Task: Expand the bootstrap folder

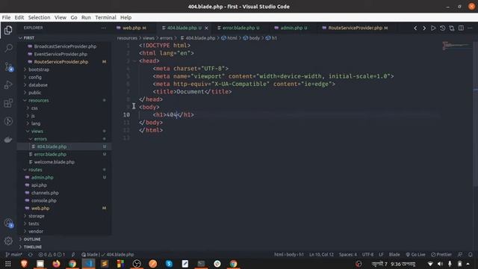Action: (38, 69)
